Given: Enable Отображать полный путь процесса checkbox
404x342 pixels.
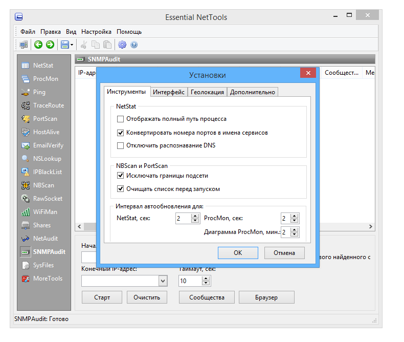Looking at the screenshot, I should 120,119.
